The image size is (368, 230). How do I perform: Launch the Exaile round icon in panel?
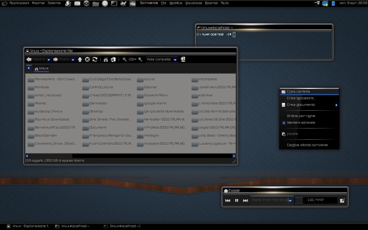105,3
